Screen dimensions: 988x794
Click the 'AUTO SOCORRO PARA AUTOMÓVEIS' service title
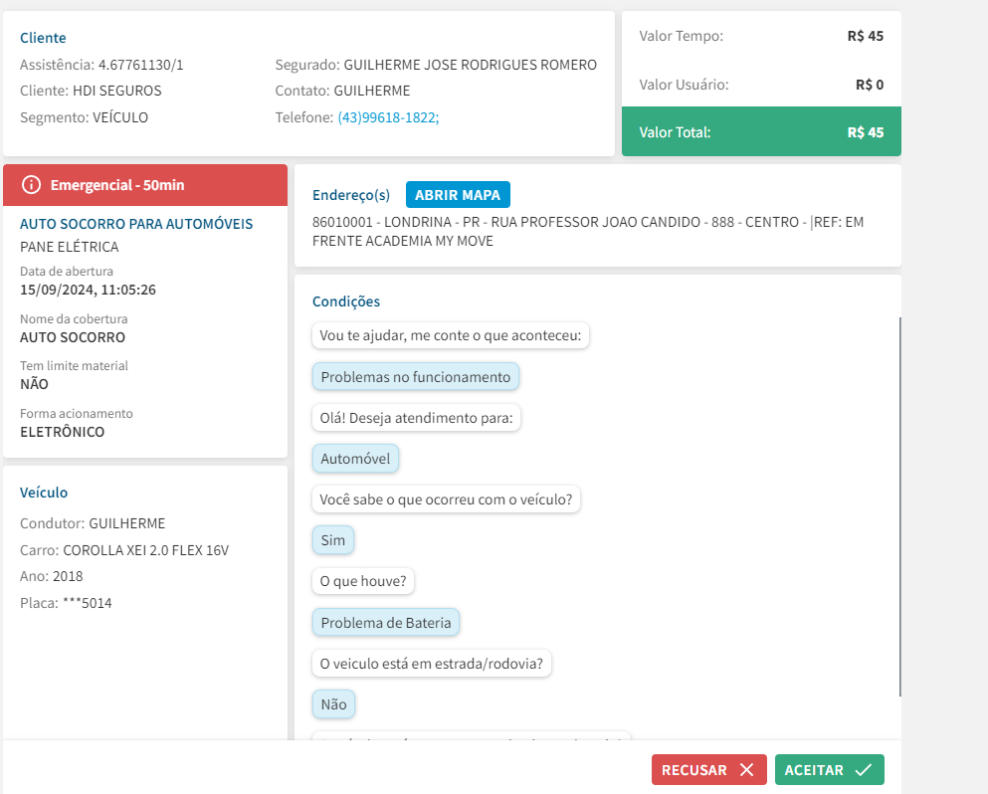coord(136,224)
